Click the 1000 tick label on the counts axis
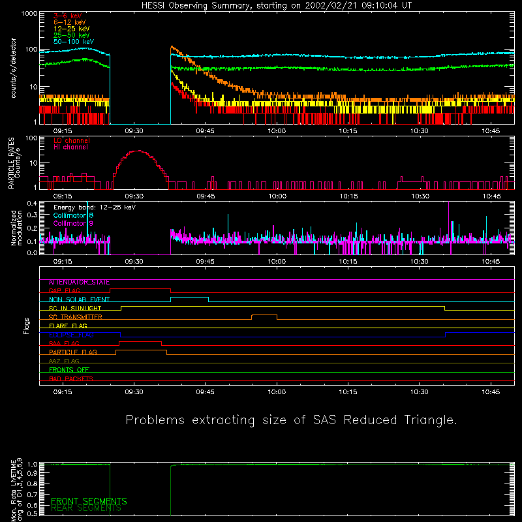This screenshot has height=522, width=522. [x=29, y=14]
